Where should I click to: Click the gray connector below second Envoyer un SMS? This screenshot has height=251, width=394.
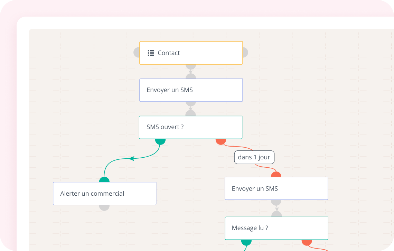point(276,202)
